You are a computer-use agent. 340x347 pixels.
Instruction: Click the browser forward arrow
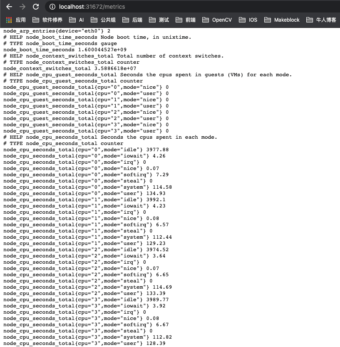(22, 7)
